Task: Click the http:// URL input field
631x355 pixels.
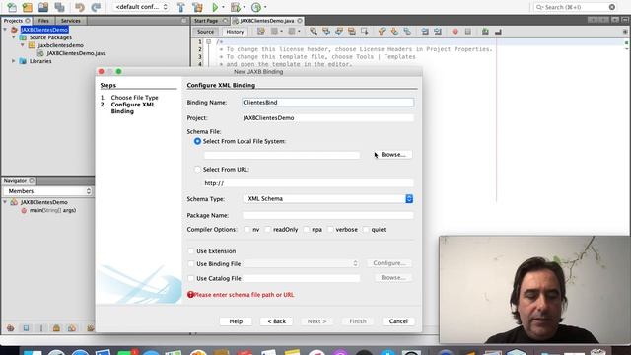Action: (309, 183)
